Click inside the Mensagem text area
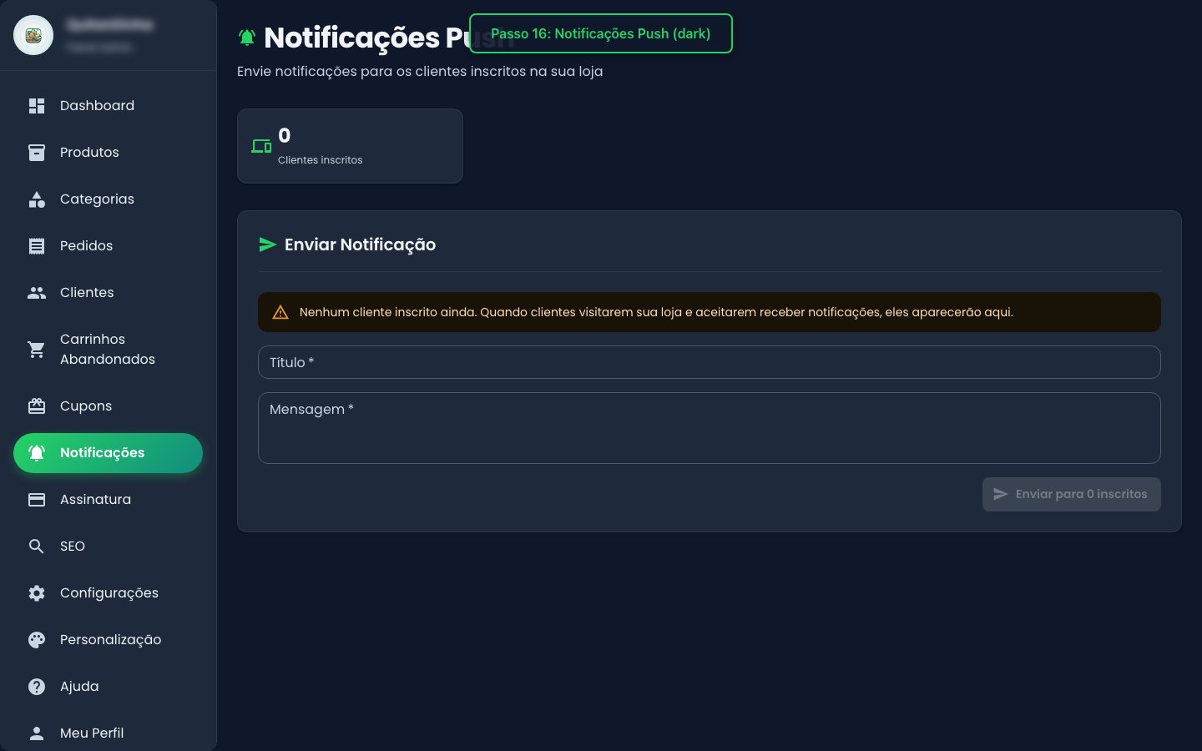The height and width of the screenshot is (751, 1202). point(709,427)
